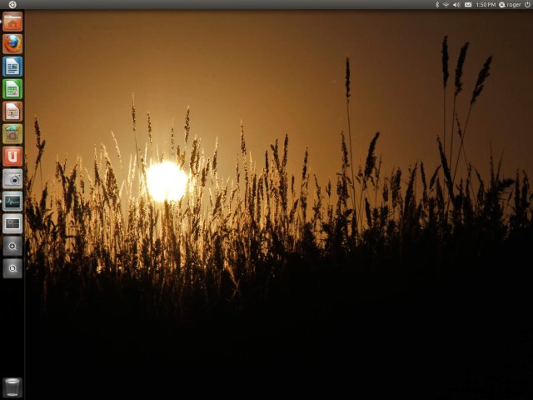Open LibreOffice Impress presentation launcher
The height and width of the screenshot is (400, 533).
coord(12,111)
